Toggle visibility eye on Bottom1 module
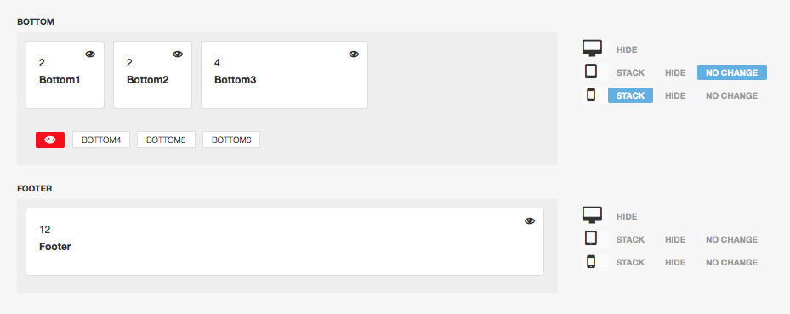The width and height of the screenshot is (790, 314). click(90, 54)
